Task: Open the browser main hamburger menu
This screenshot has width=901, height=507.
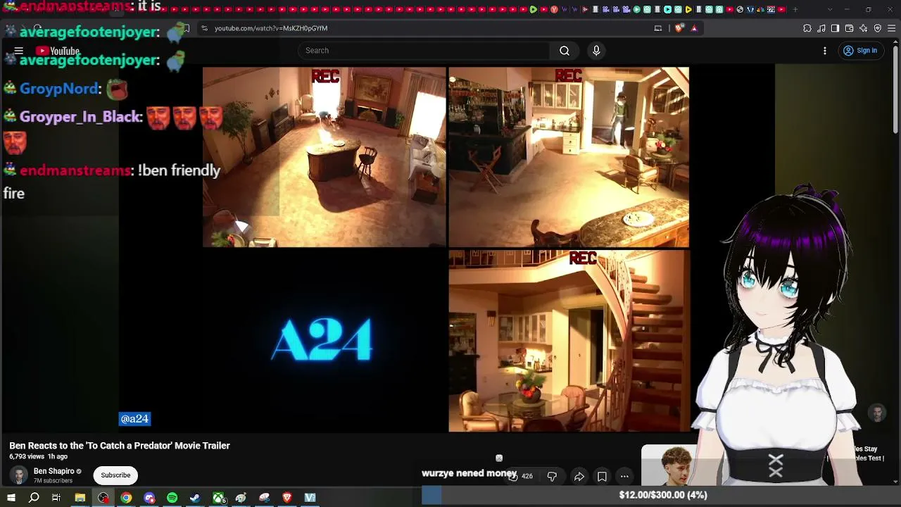Action: pos(892,28)
